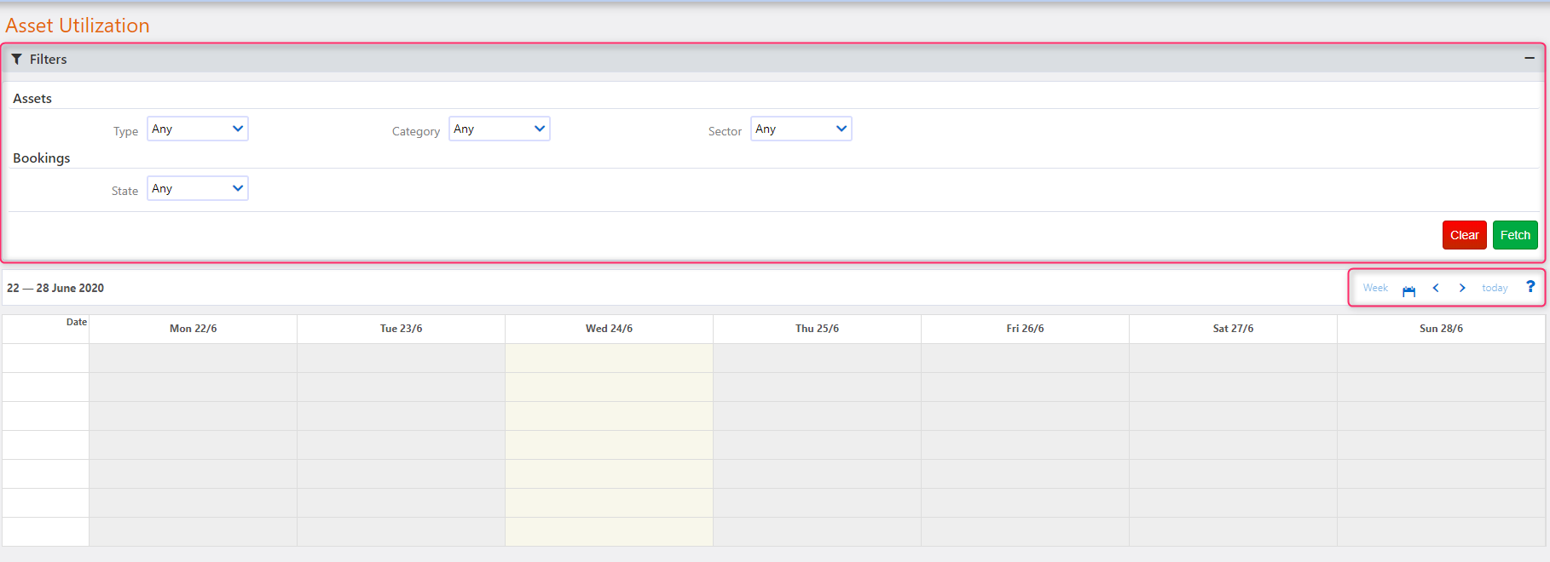The width and height of the screenshot is (1550, 562).
Task: Collapse the Filters panel with the minus icon
Action: point(1530,58)
